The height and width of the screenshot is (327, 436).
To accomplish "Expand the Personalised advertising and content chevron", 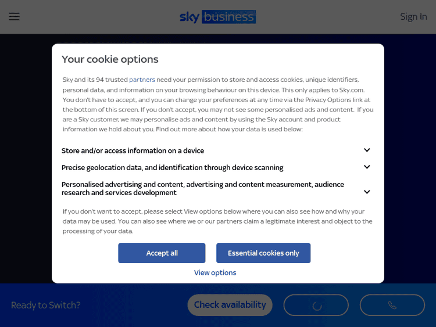I will coord(367,192).
